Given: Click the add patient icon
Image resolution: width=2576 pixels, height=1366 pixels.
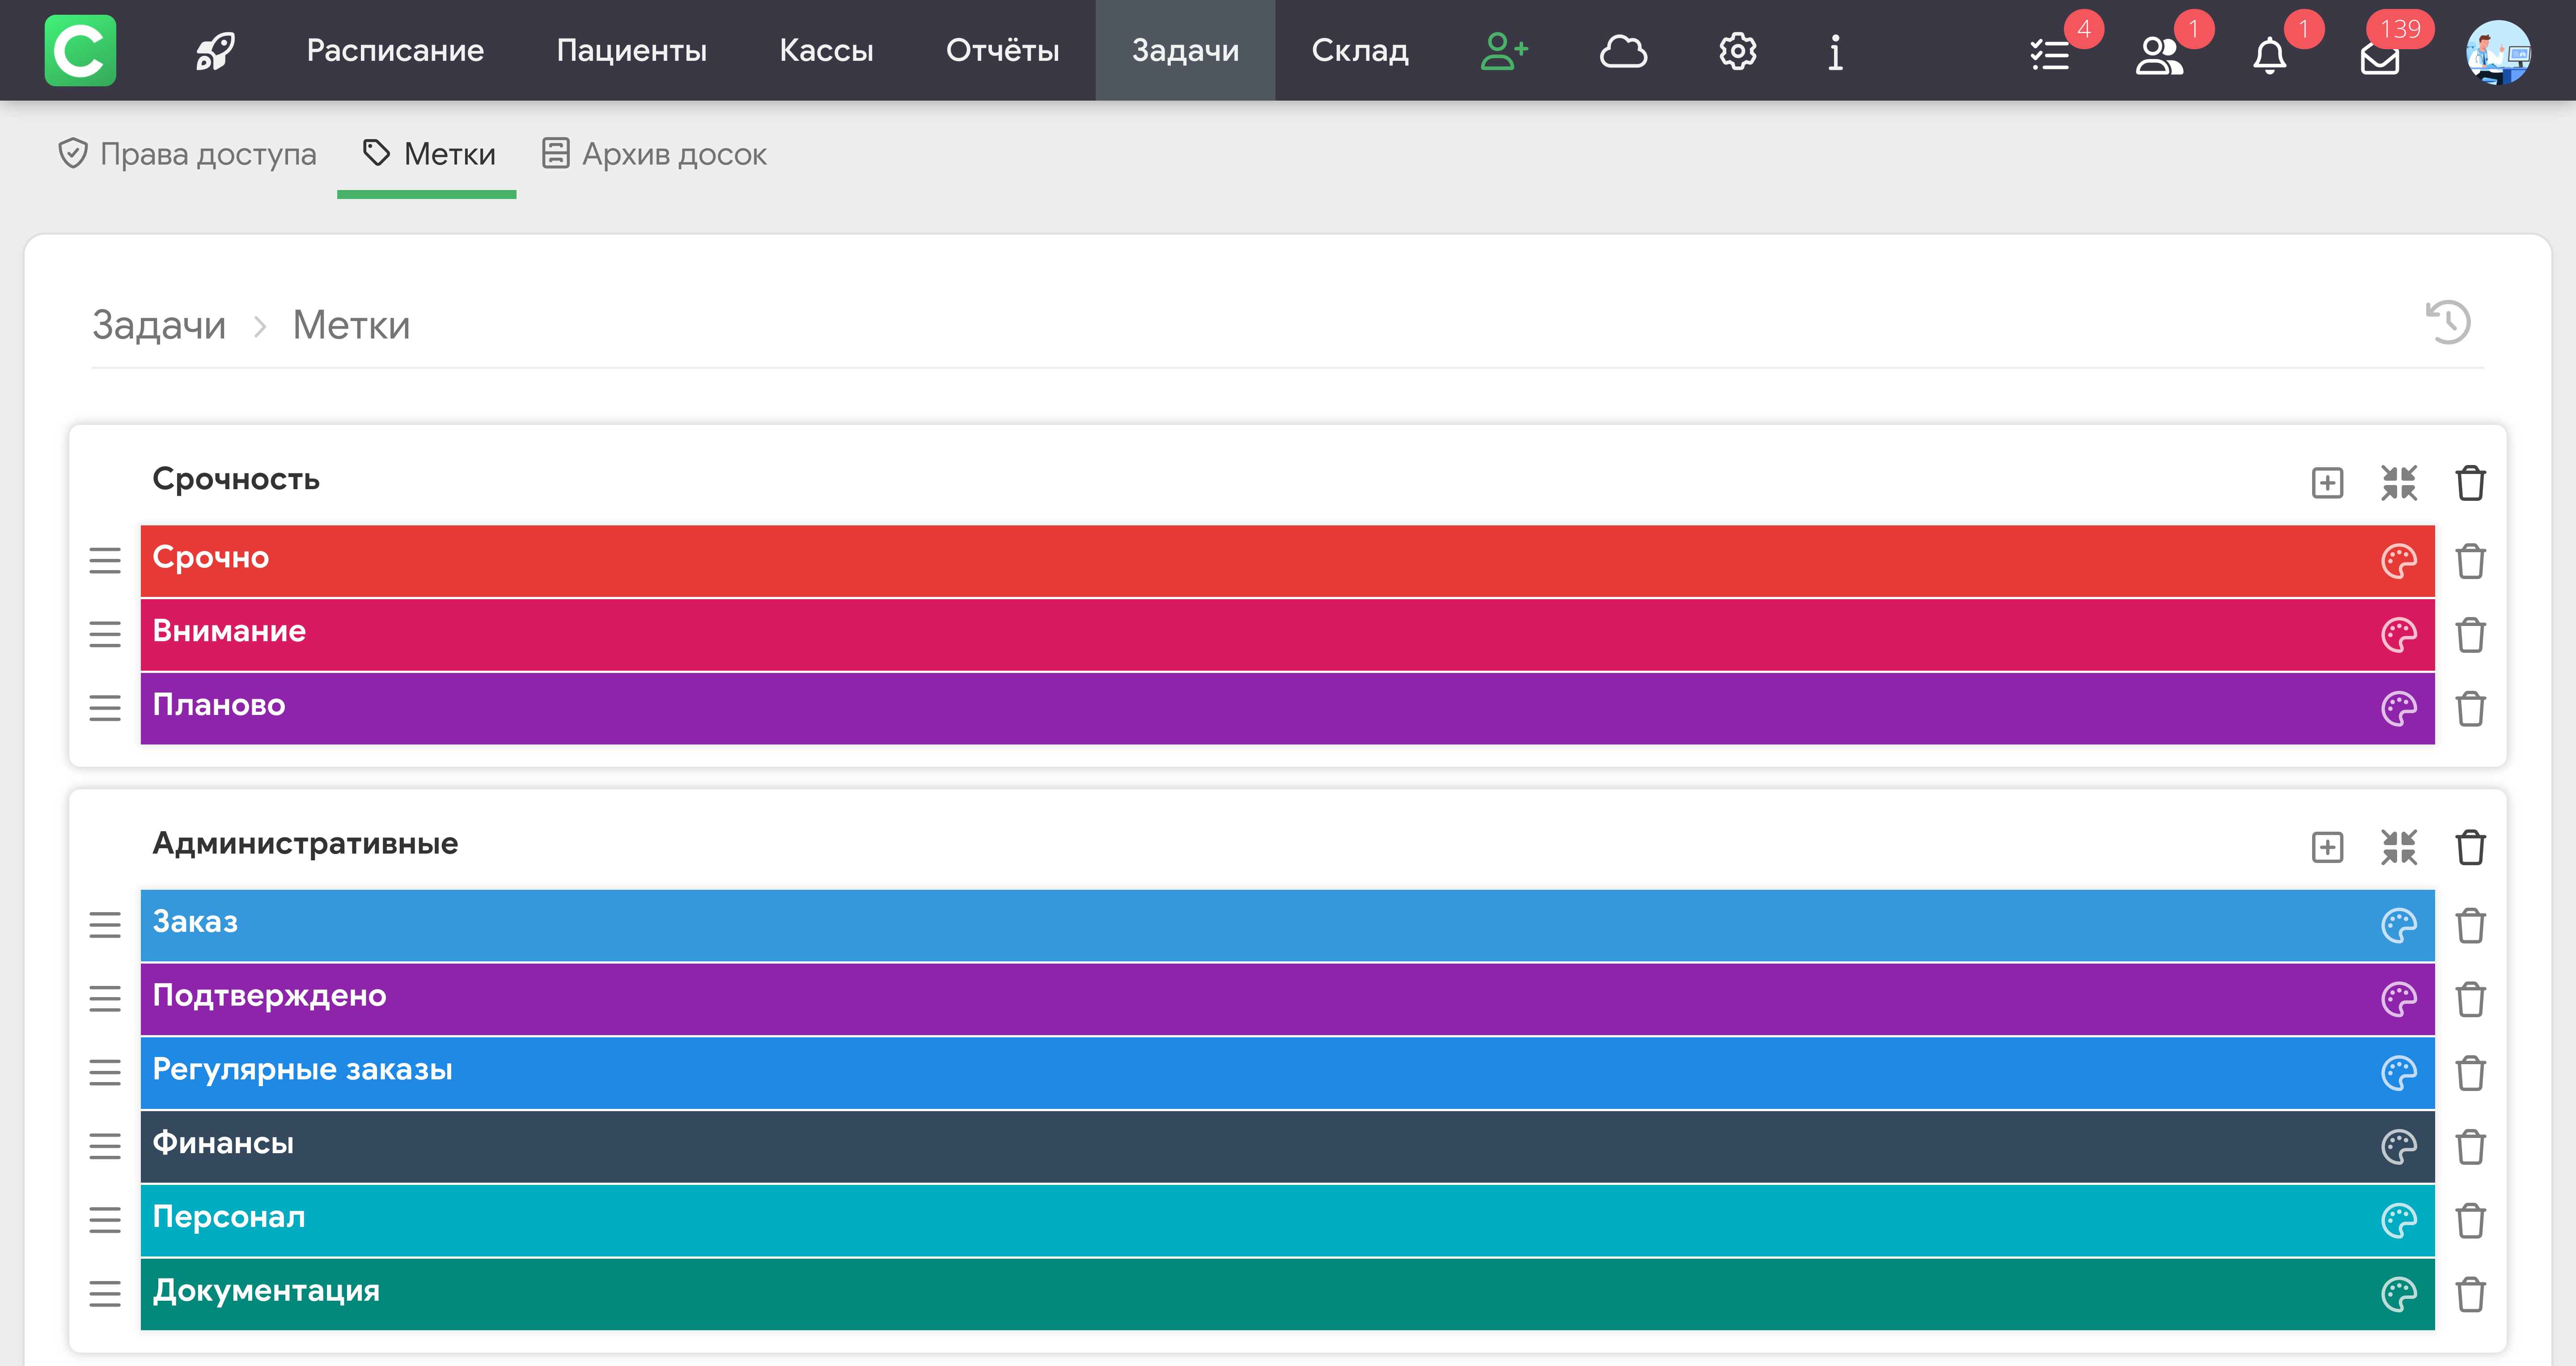Looking at the screenshot, I should pyautogui.click(x=1503, y=51).
